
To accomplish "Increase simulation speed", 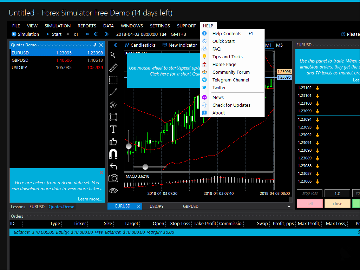I will tap(87, 34).
